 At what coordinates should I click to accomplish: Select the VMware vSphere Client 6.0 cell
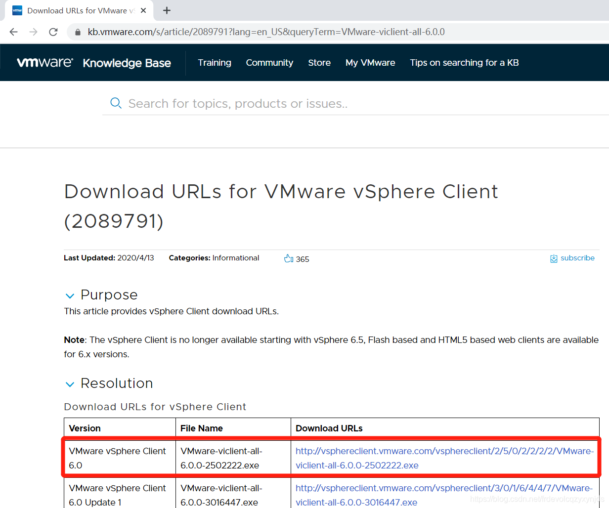pos(120,458)
